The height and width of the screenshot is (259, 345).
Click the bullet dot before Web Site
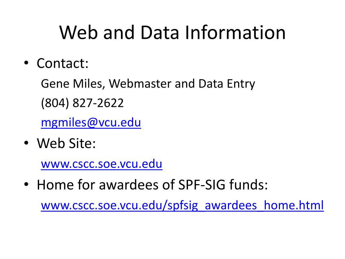pyautogui.click(x=26, y=143)
